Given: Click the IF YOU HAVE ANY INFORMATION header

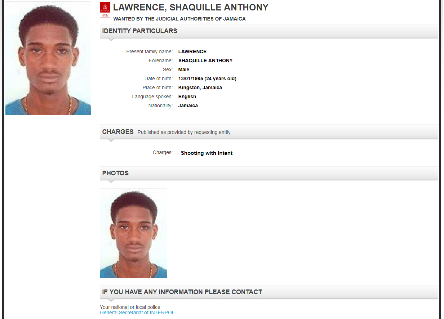Looking at the screenshot, I should coord(268,292).
